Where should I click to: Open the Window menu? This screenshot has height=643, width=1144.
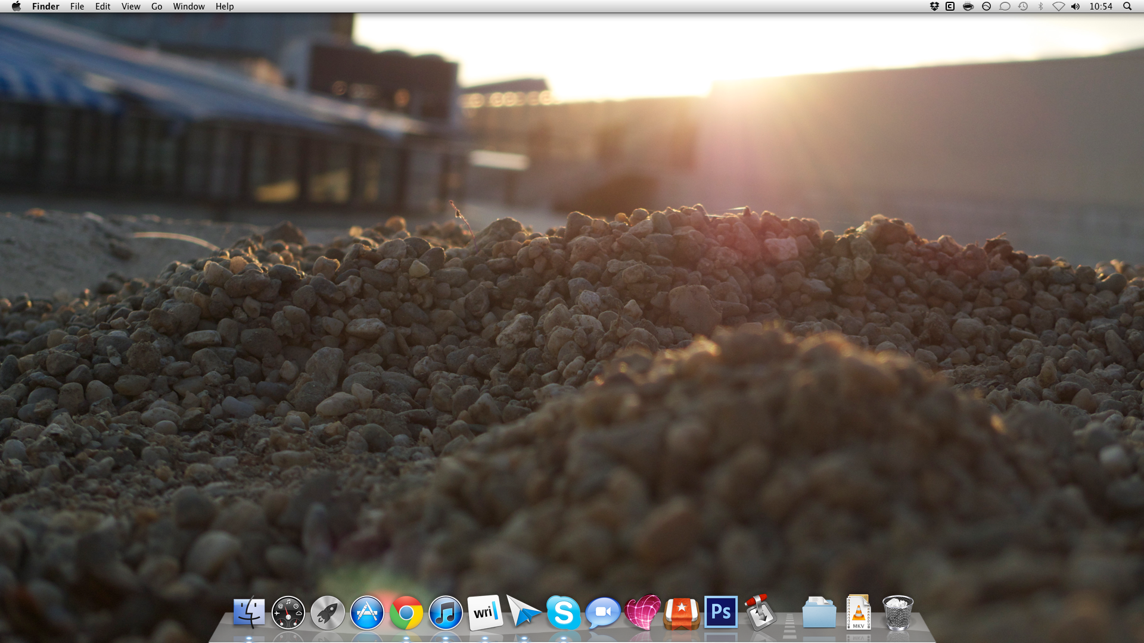tap(189, 7)
